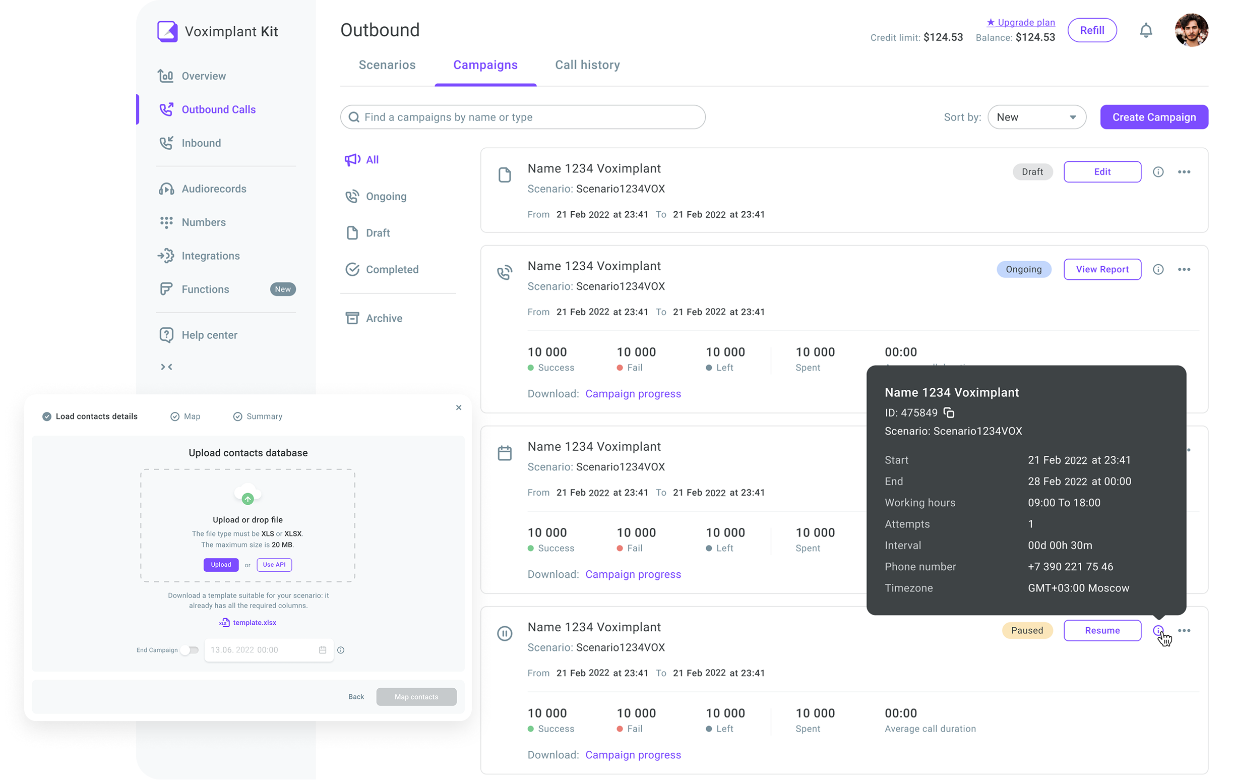Select the Campaigns tab
This screenshot has width=1233, height=780.
point(485,65)
